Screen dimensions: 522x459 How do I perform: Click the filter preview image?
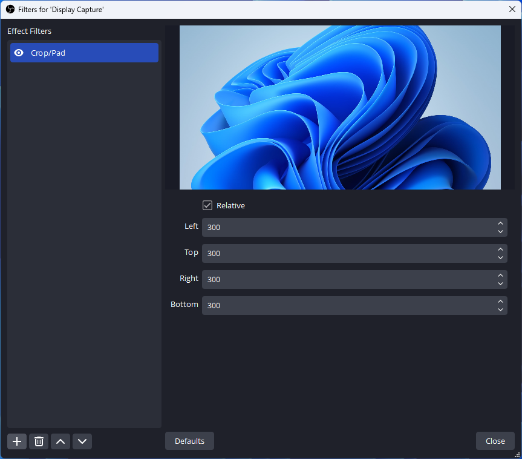point(340,107)
